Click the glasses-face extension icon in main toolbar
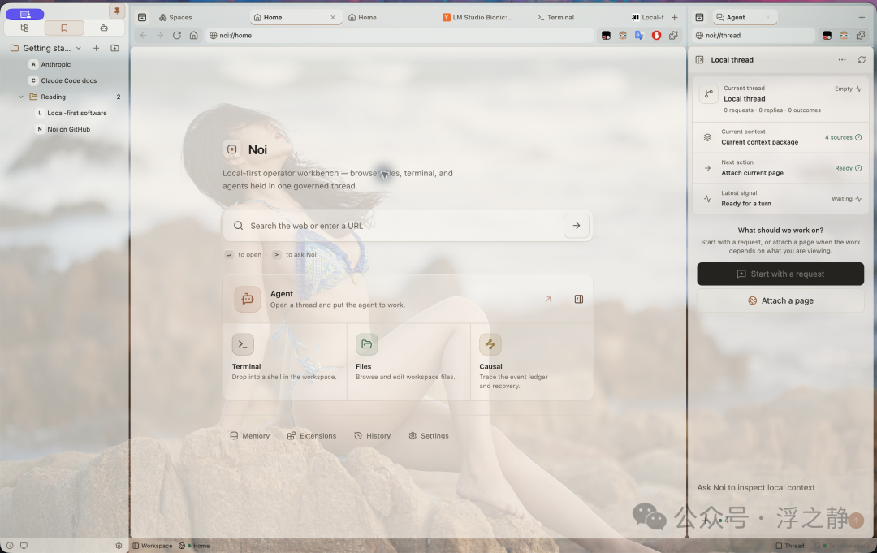 623,35
